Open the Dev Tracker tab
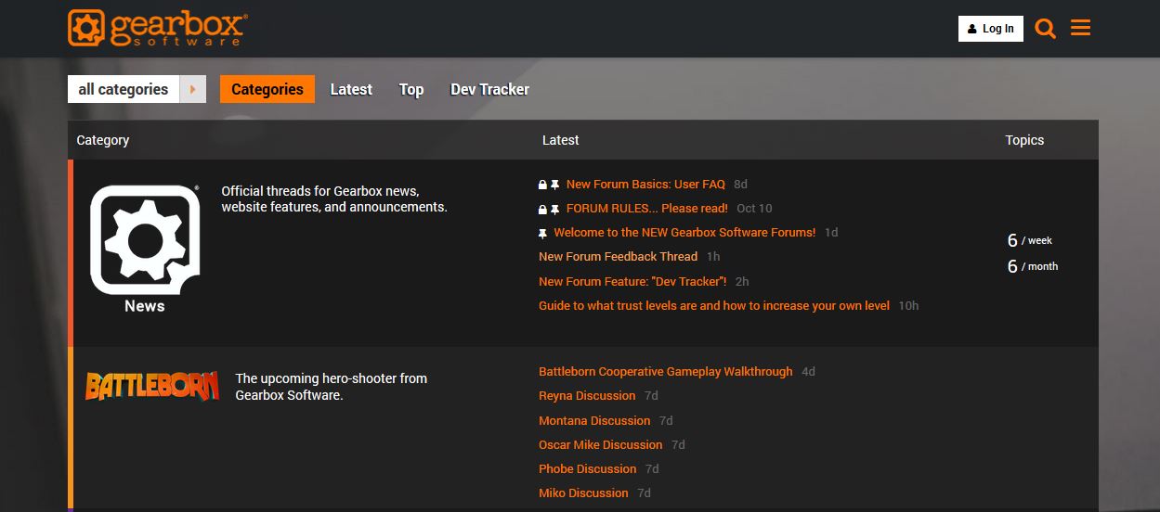This screenshot has width=1160, height=512. coord(489,89)
